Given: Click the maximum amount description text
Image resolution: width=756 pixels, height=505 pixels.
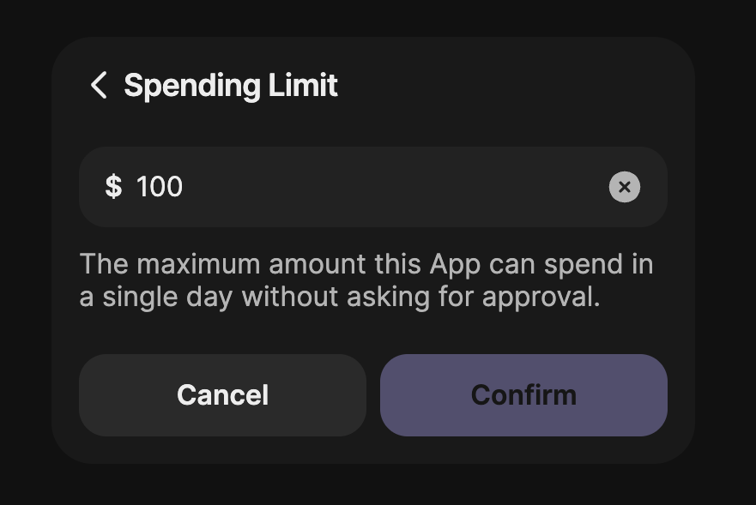Looking at the screenshot, I should [366, 280].
